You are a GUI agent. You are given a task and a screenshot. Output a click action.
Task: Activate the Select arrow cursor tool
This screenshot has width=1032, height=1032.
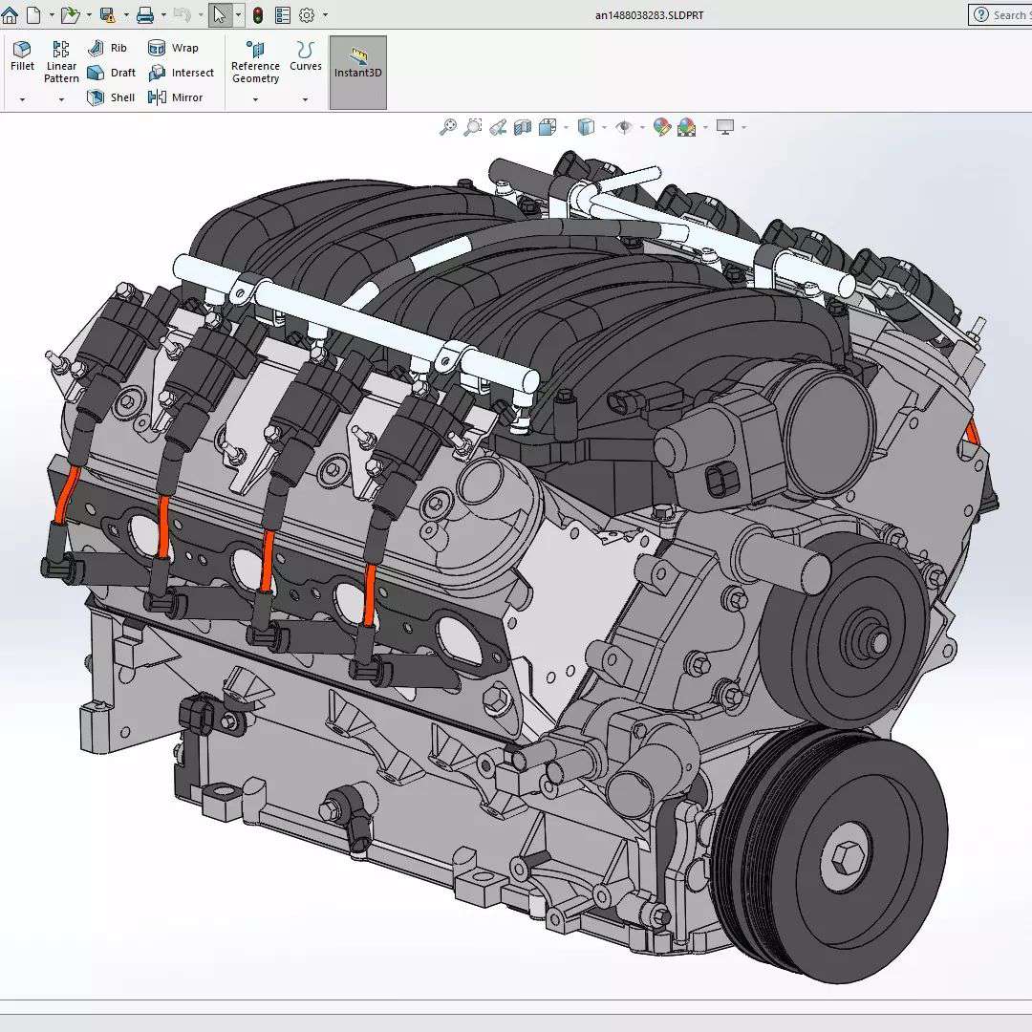pyautogui.click(x=220, y=14)
